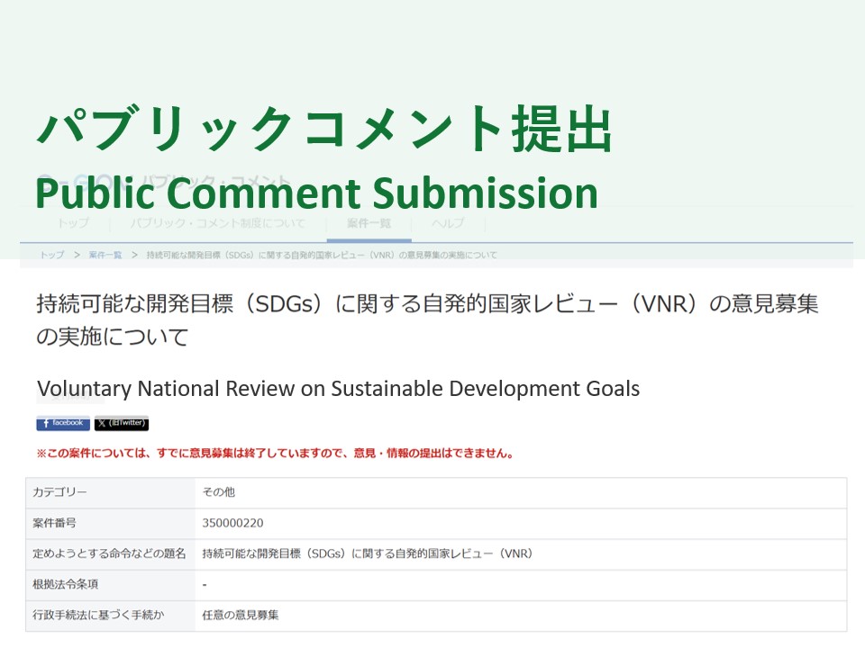Image resolution: width=865 pixels, height=648 pixels.
Task: Click the 定めようとする命令などの題名 label cell
Action: pos(109,553)
